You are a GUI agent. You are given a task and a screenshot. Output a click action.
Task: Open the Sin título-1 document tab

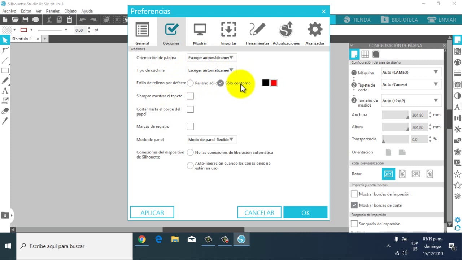(x=22, y=39)
